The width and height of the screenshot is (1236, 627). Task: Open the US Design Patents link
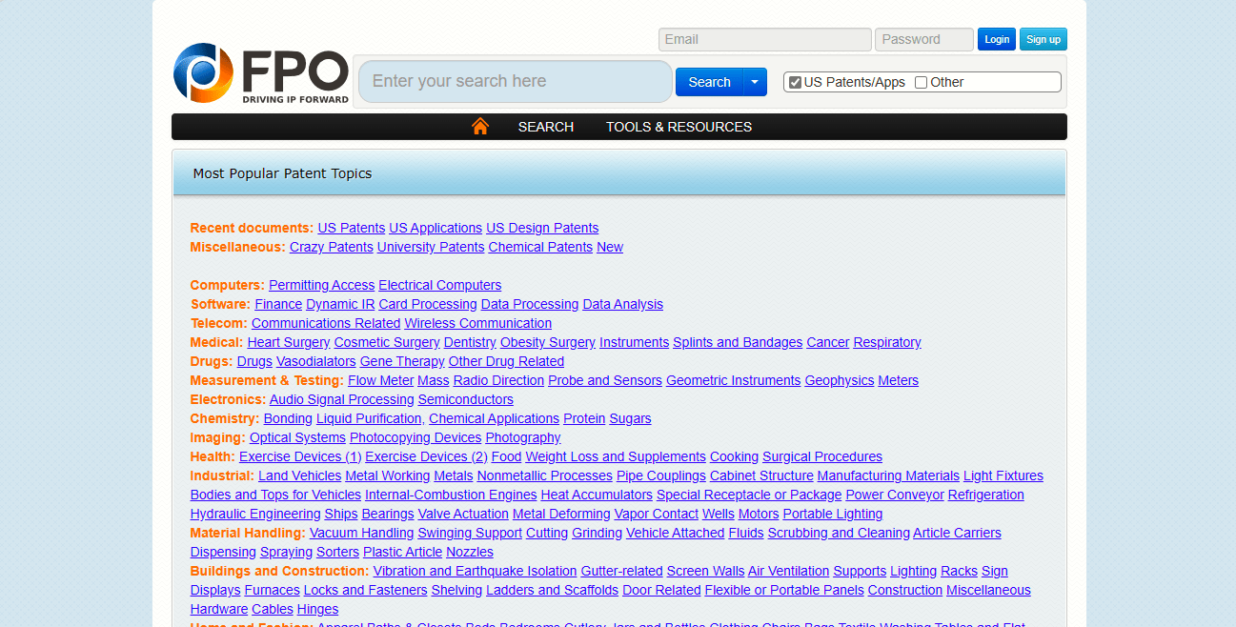tap(542, 228)
